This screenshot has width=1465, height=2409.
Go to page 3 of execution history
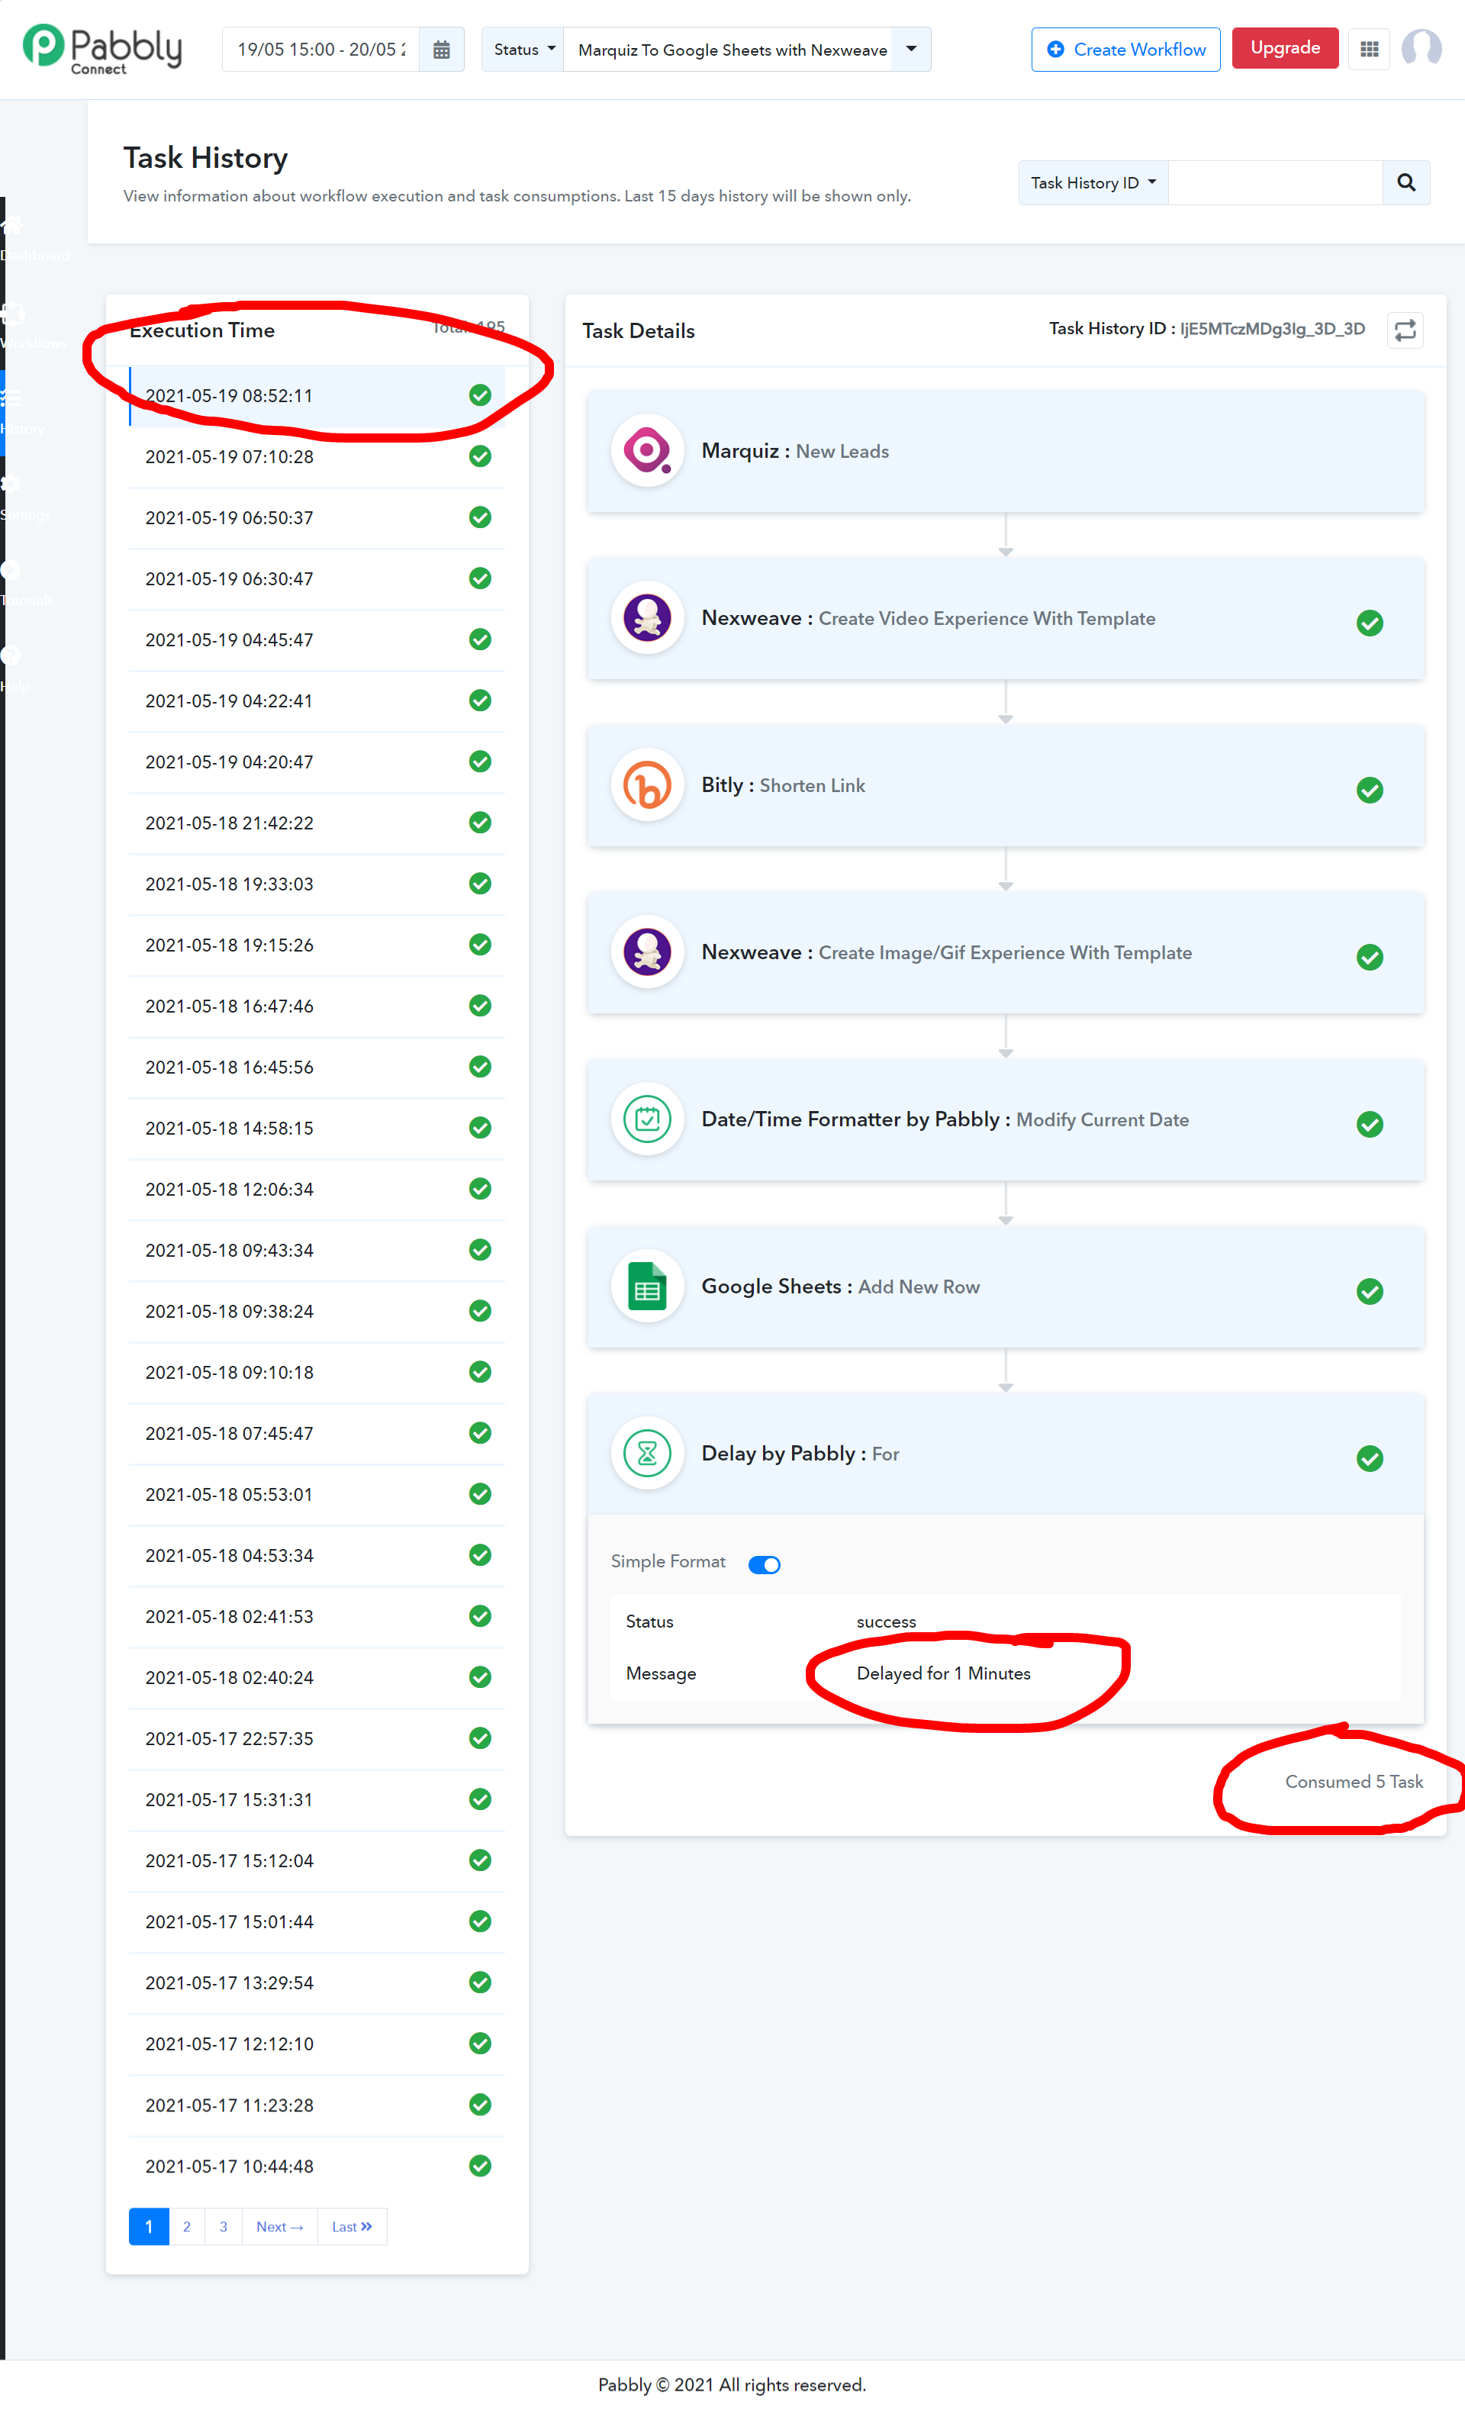[223, 2226]
